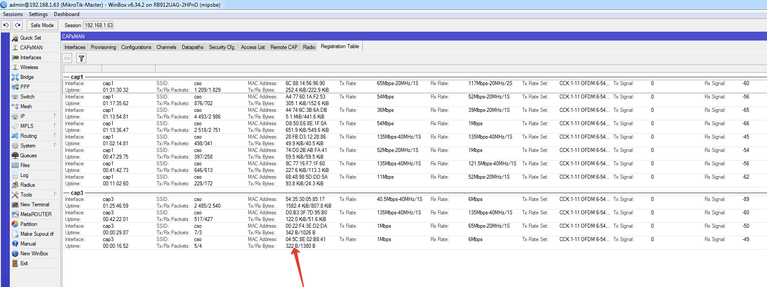
Task: Select client row 44:74:6C:3B:6A:DB
Action: [414, 113]
